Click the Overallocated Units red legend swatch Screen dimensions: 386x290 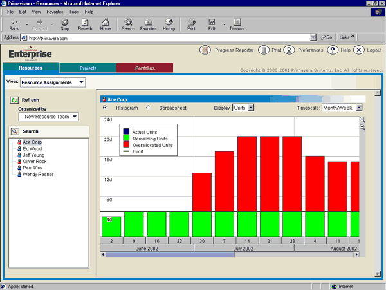coord(126,144)
